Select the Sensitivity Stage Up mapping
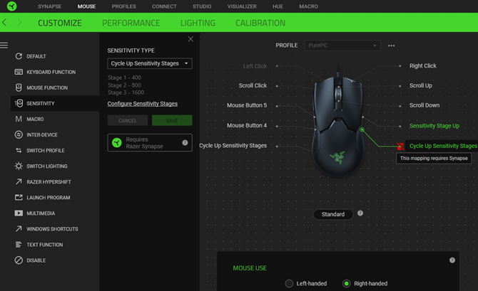 click(x=434, y=126)
